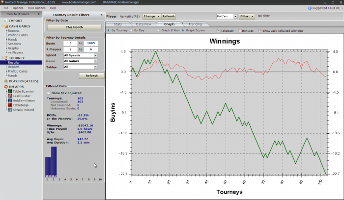Click the Players group icon

(6, 81)
